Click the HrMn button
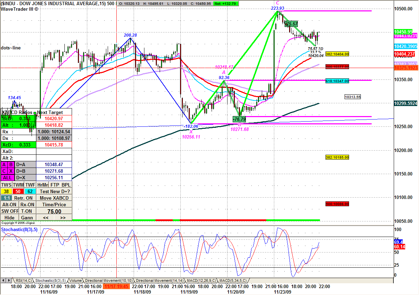Viewport: 419px width, 295px height. coord(43,185)
